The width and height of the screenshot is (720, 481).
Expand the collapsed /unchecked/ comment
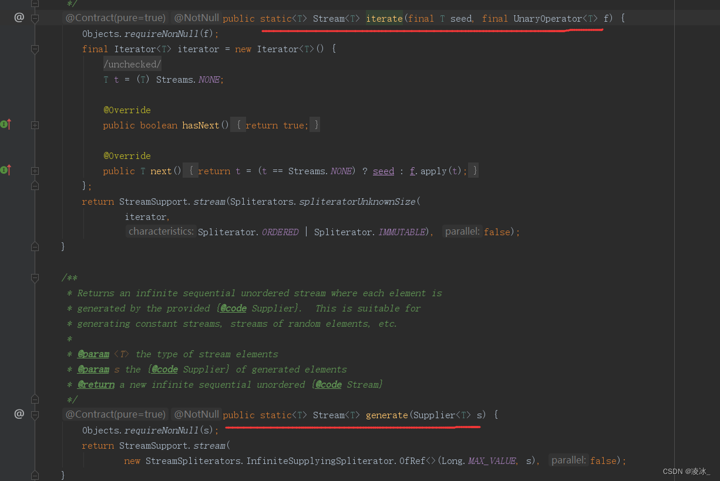pyautogui.click(x=132, y=63)
